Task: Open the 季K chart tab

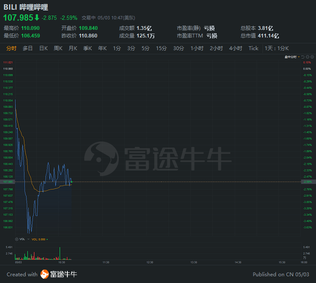Action: [88, 48]
